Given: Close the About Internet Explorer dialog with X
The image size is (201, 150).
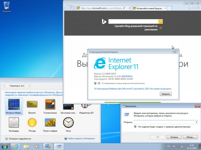Looking at the screenshot, I should pos(175,52).
